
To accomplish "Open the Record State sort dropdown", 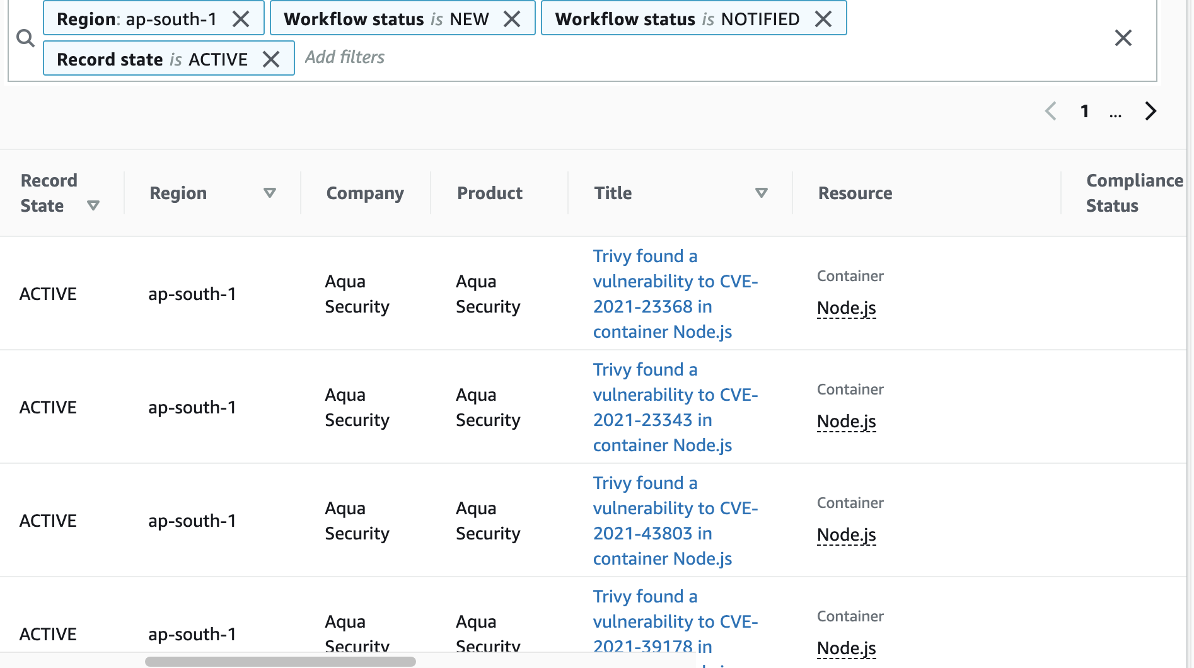I will coord(93,205).
